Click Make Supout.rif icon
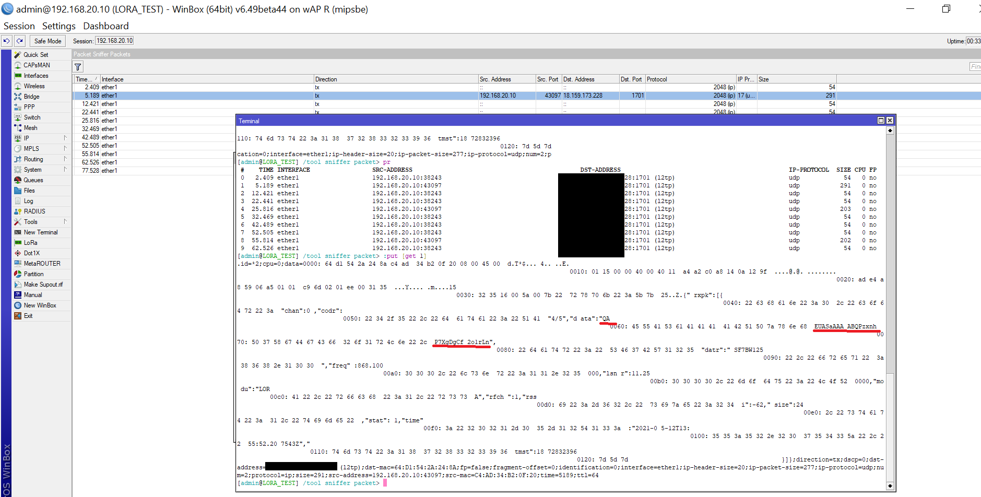Image resolution: width=981 pixels, height=497 pixels. coord(18,285)
